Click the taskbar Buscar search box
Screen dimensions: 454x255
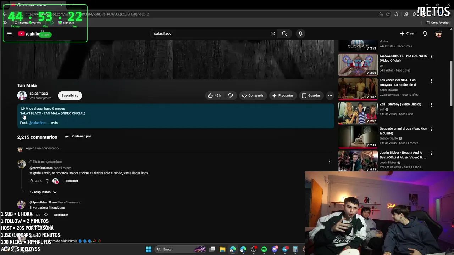(180, 249)
